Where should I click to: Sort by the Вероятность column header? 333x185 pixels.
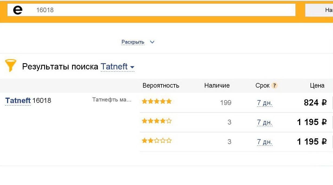[161, 86]
